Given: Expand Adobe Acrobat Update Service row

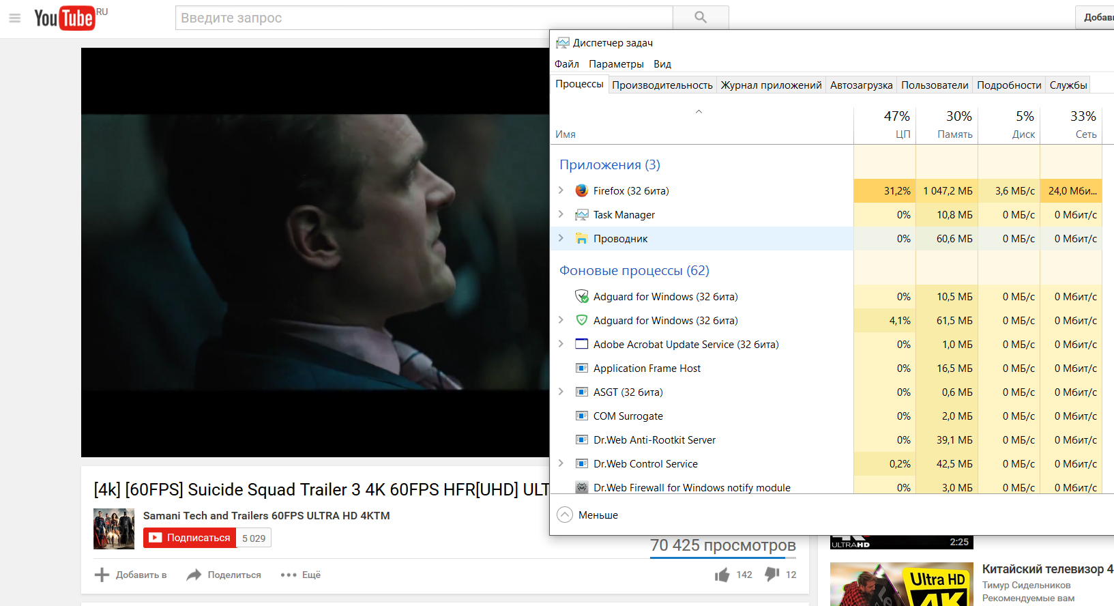Looking at the screenshot, I should (561, 344).
